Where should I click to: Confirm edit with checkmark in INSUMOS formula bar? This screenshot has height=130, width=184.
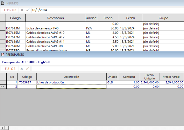[x=28, y=10]
